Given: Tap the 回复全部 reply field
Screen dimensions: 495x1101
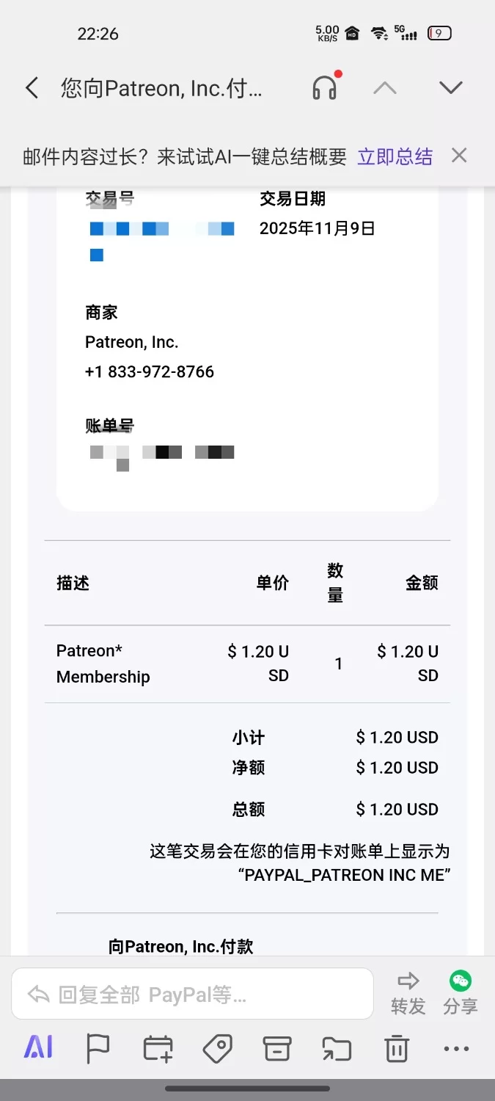Looking at the screenshot, I should click(x=192, y=995).
